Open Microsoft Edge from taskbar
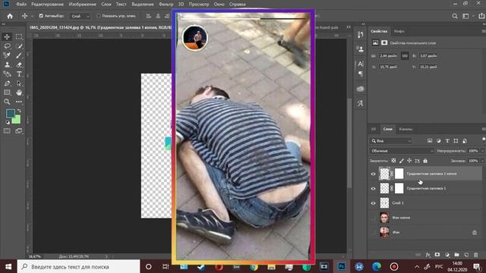This screenshot has height=273, width=486. tap(377, 266)
